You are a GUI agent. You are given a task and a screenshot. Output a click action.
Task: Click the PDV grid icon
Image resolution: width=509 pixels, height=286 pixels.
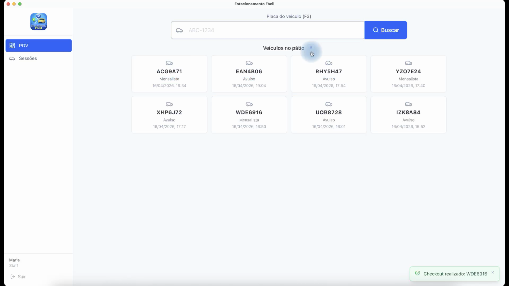pyautogui.click(x=12, y=46)
